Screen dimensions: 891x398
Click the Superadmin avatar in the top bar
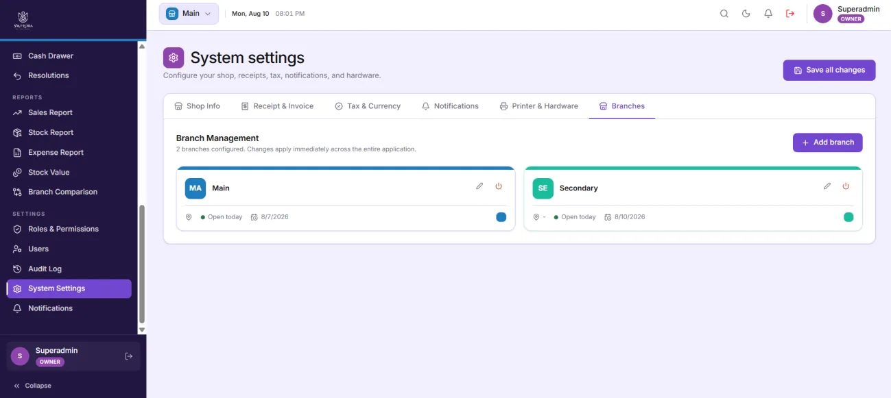pyautogui.click(x=822, y=14)
